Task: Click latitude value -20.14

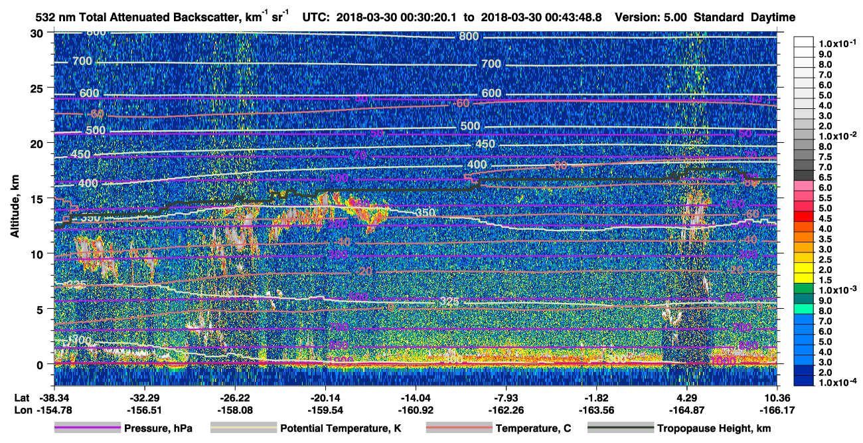Action: [325, 397]
